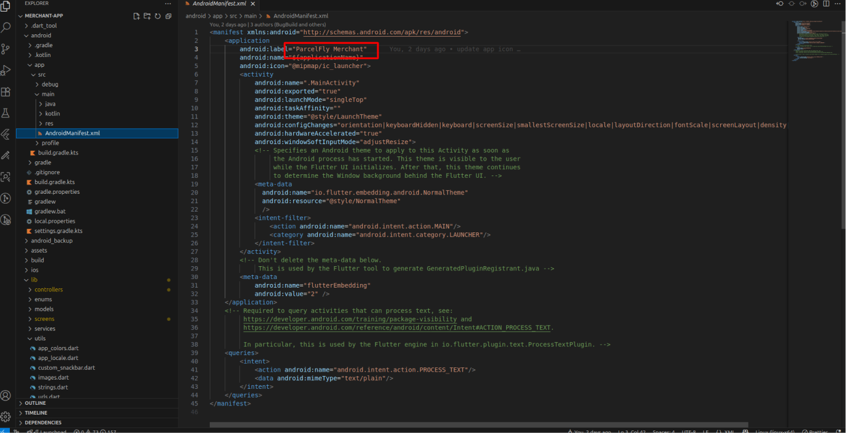Expand the android_backup folder

pyautogui.click(x=52, y=241)
